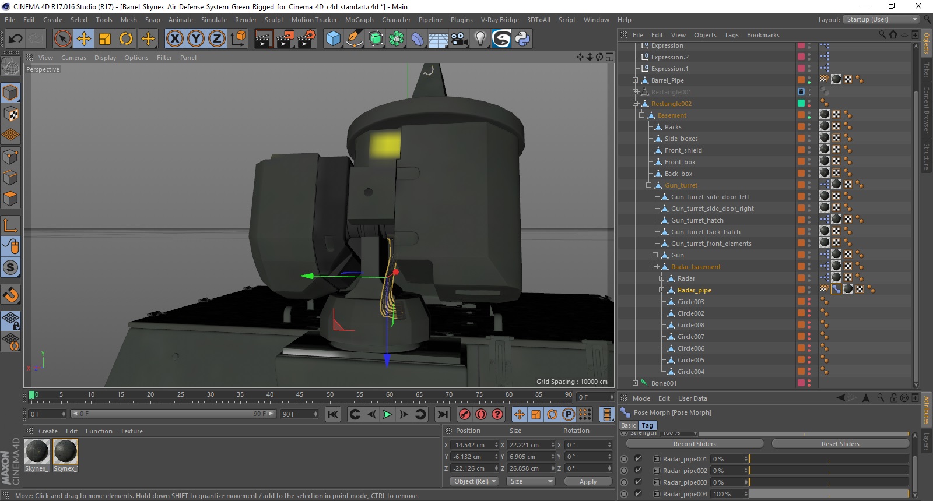The image size is (933, 501).
Task: Open Object manager Tags menu
Action: [x=731, y=35]
